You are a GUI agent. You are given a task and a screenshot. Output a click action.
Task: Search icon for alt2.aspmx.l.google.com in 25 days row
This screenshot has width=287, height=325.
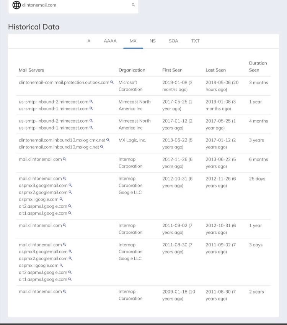click(70, 206)
